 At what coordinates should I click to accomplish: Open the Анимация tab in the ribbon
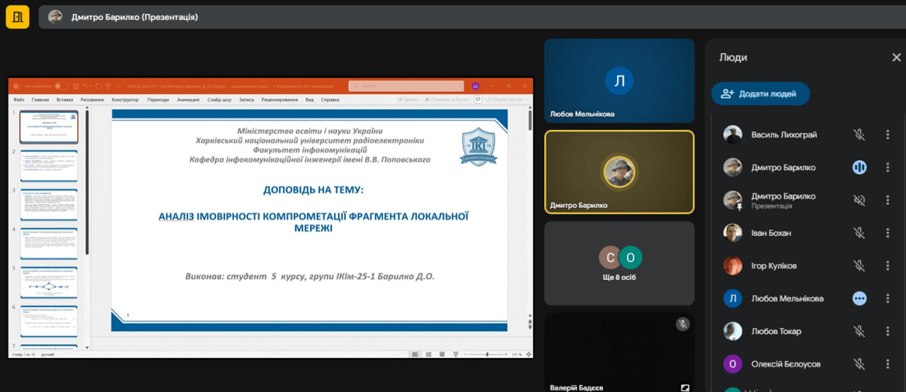tap(188, 100)
